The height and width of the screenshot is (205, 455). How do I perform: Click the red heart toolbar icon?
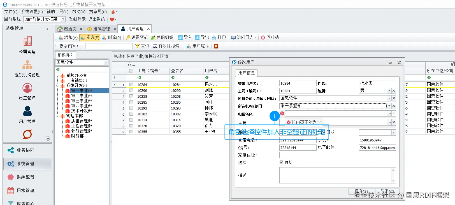pyautogui.click(x=112, y=19)
